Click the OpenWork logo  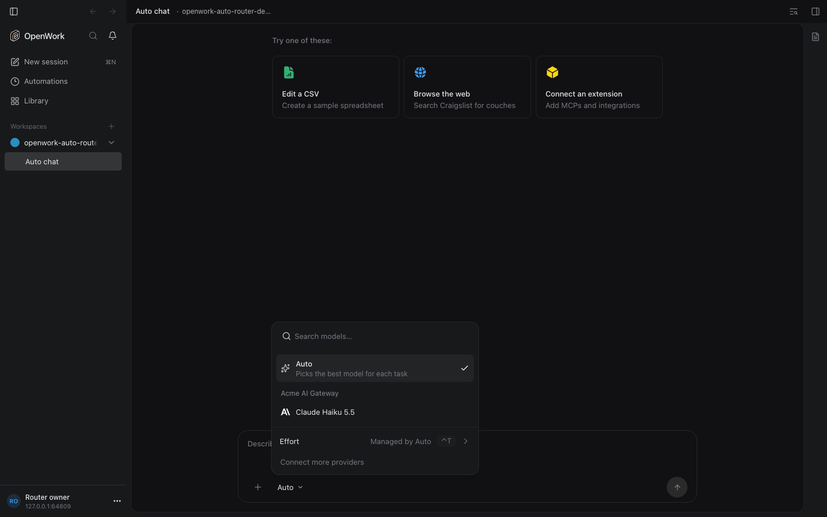tap(15, 36)
